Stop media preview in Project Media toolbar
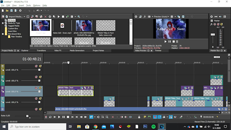Viewport: 231px width, 130px height. coord(63,17)
